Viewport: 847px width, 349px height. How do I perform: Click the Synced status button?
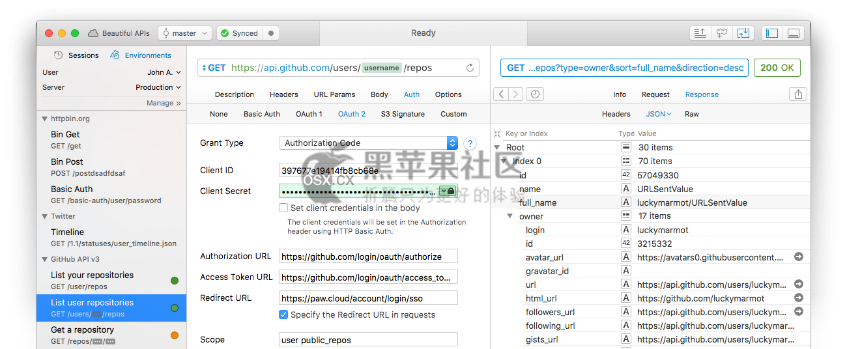point(239,33)
